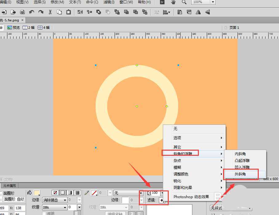279x215 pixels.
Task: Switch to the 名-5.fw.png document tab
Action: click(9, 19)
